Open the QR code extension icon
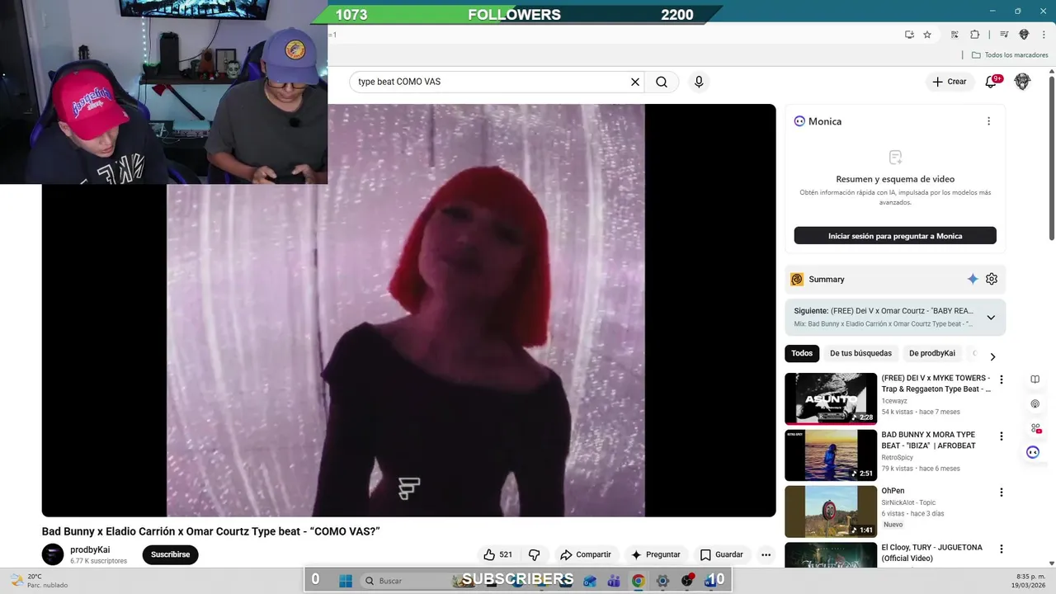The image size is (1056, 594). 955,35
